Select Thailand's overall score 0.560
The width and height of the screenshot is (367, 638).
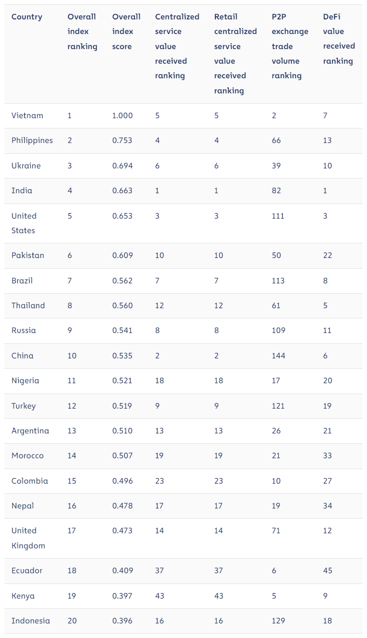[122, 306]
